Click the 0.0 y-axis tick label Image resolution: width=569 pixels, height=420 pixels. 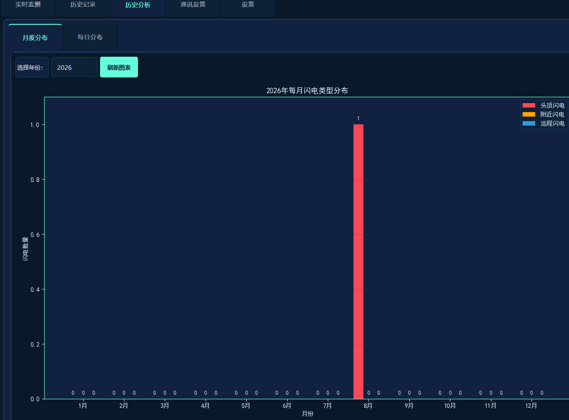(x=35, y=399)
